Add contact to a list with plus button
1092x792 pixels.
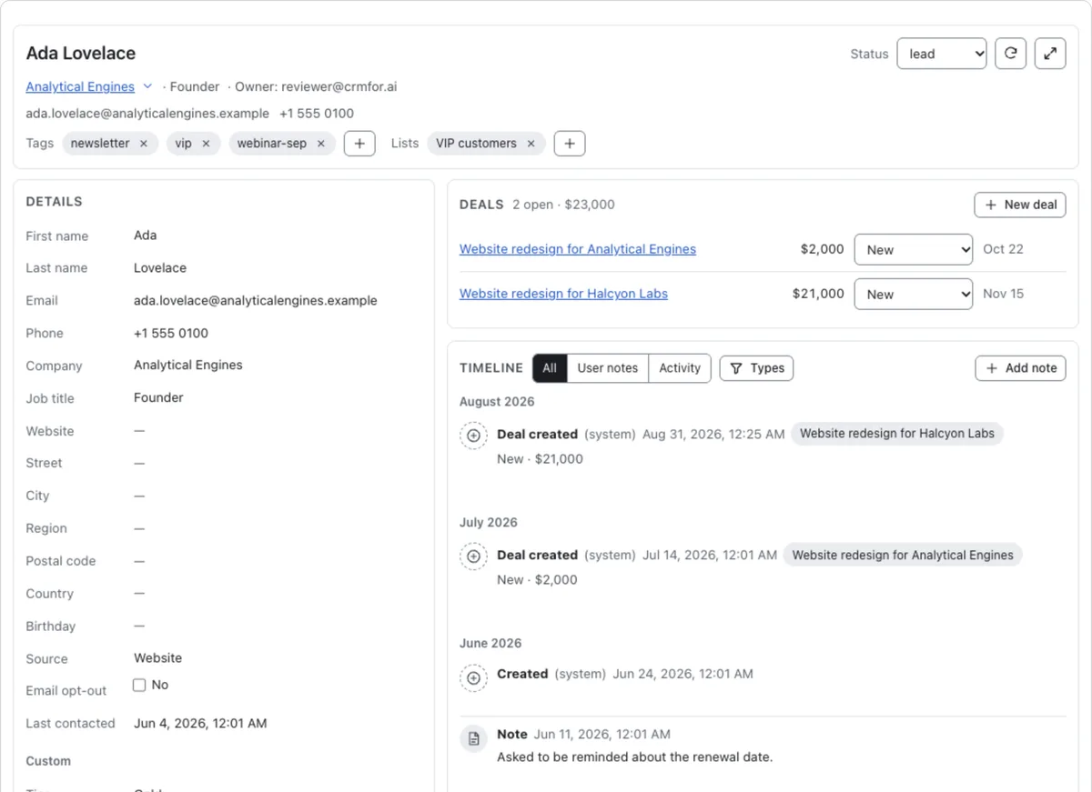click(570, 144)
